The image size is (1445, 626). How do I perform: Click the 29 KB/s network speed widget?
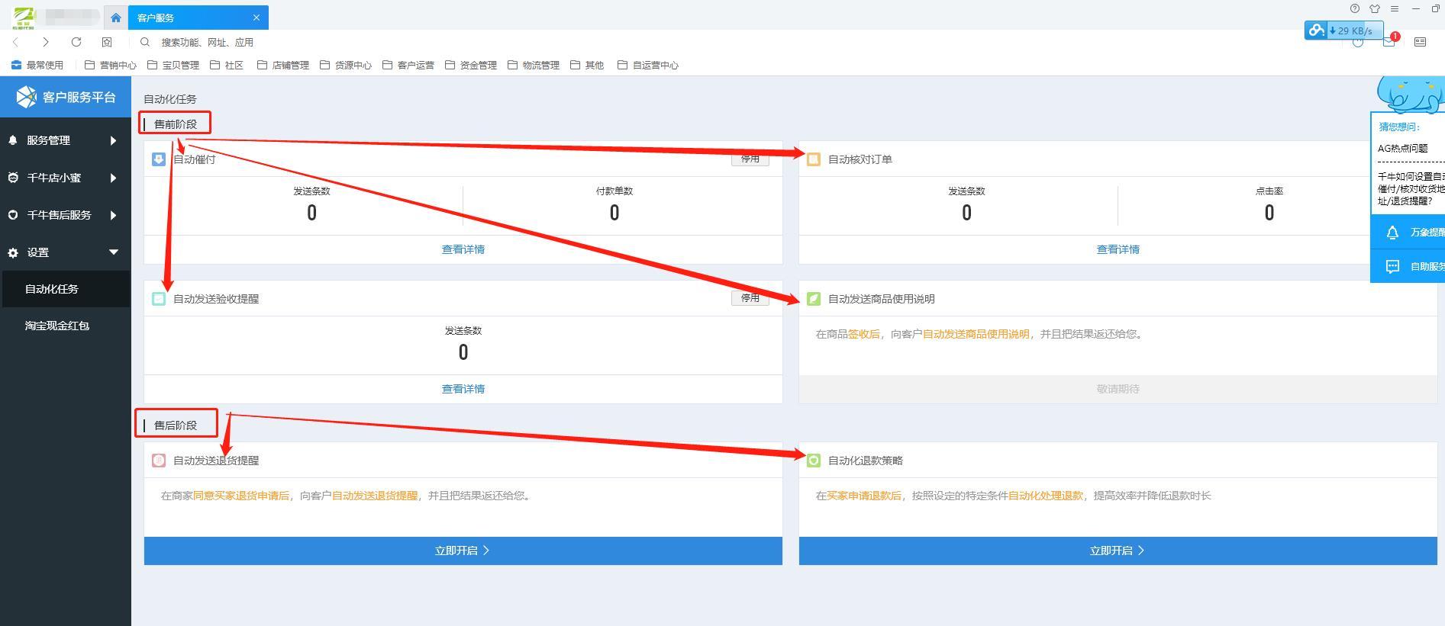click(x=1343, y=30)
